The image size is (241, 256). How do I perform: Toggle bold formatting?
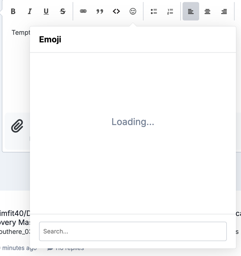coord(13,11)
